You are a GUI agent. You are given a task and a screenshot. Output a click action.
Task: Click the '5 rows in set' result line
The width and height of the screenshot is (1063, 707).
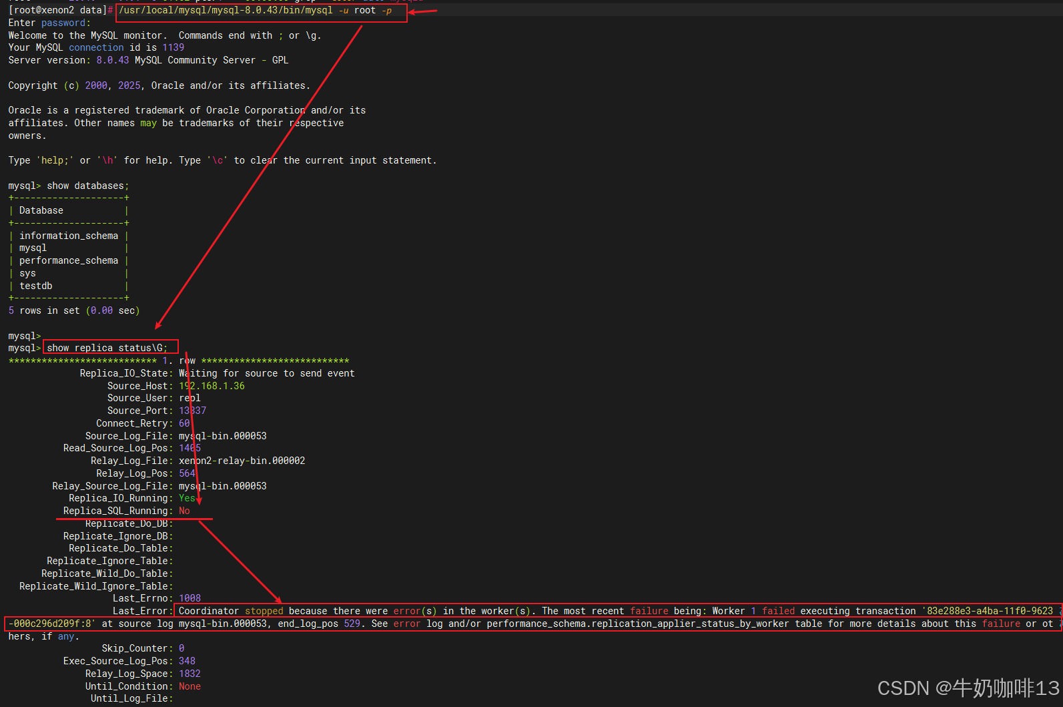coord(74,311)
